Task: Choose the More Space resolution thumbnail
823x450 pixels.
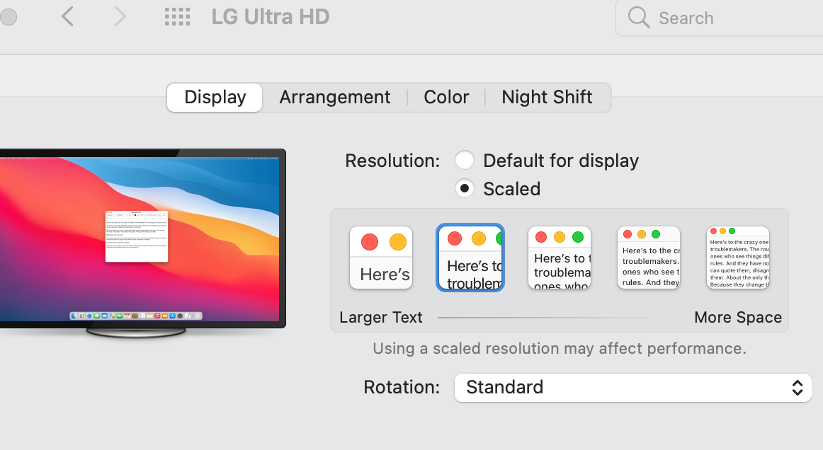Action: tap(738, 258)
